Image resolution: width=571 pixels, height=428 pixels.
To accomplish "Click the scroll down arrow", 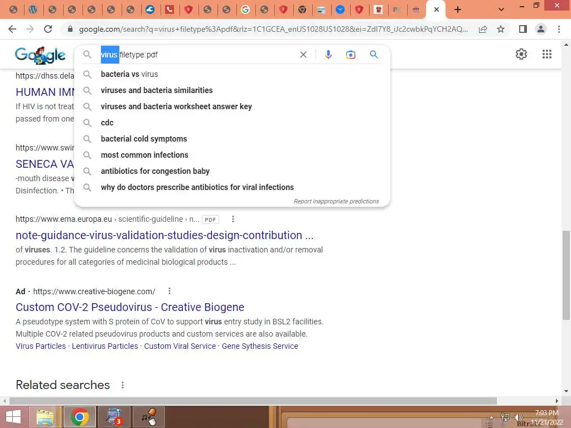I will point(566,391).
